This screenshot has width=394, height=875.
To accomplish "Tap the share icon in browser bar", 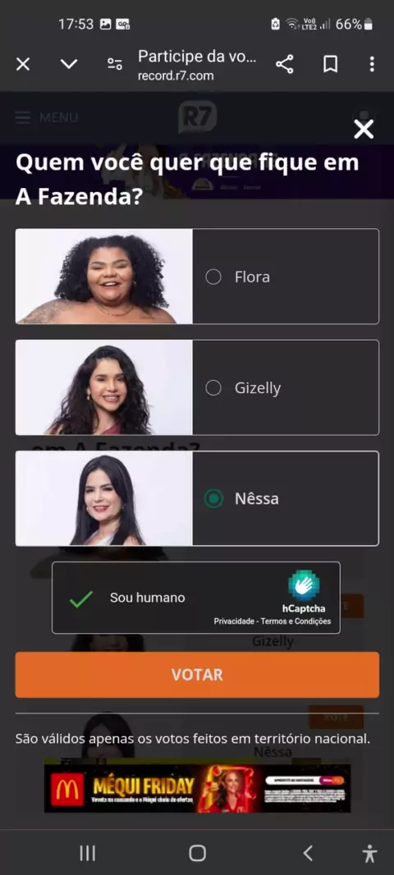I will click(285, 65).
